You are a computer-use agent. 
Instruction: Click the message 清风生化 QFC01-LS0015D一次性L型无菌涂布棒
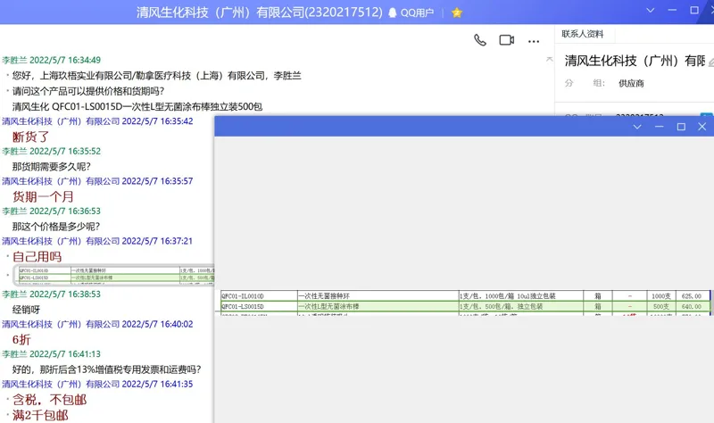(x=137, y=106)
